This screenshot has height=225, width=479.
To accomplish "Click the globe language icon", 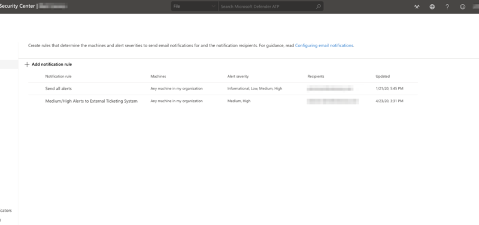I will coord(432,7).
